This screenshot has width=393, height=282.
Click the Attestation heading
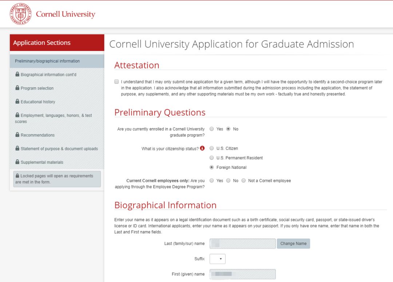click(x=136, y=65)
